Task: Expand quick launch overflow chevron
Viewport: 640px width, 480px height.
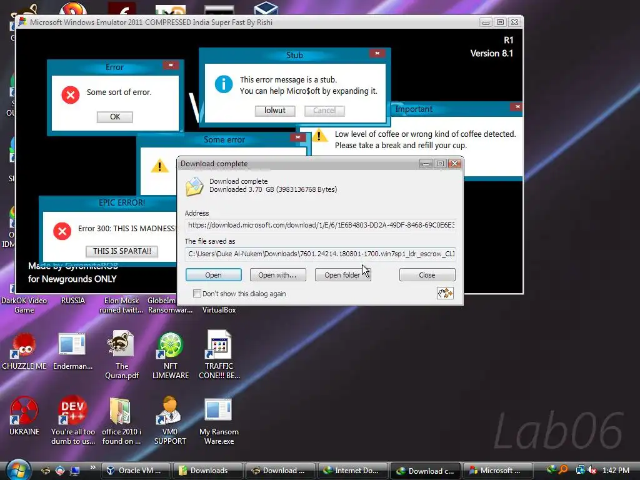Action: (x=93, y=467)
